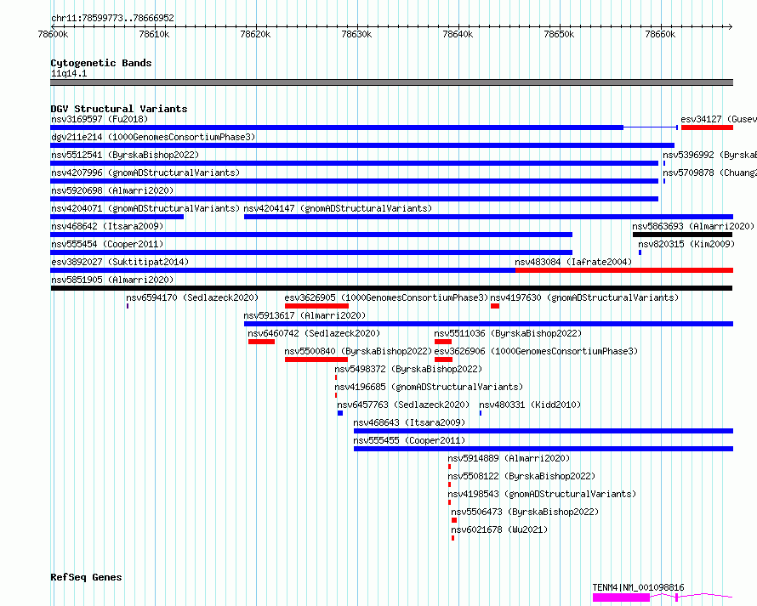Click the nsv555455 (Cooper2011) label
Viewport: 757px width, 606px height.
[409, 440]
